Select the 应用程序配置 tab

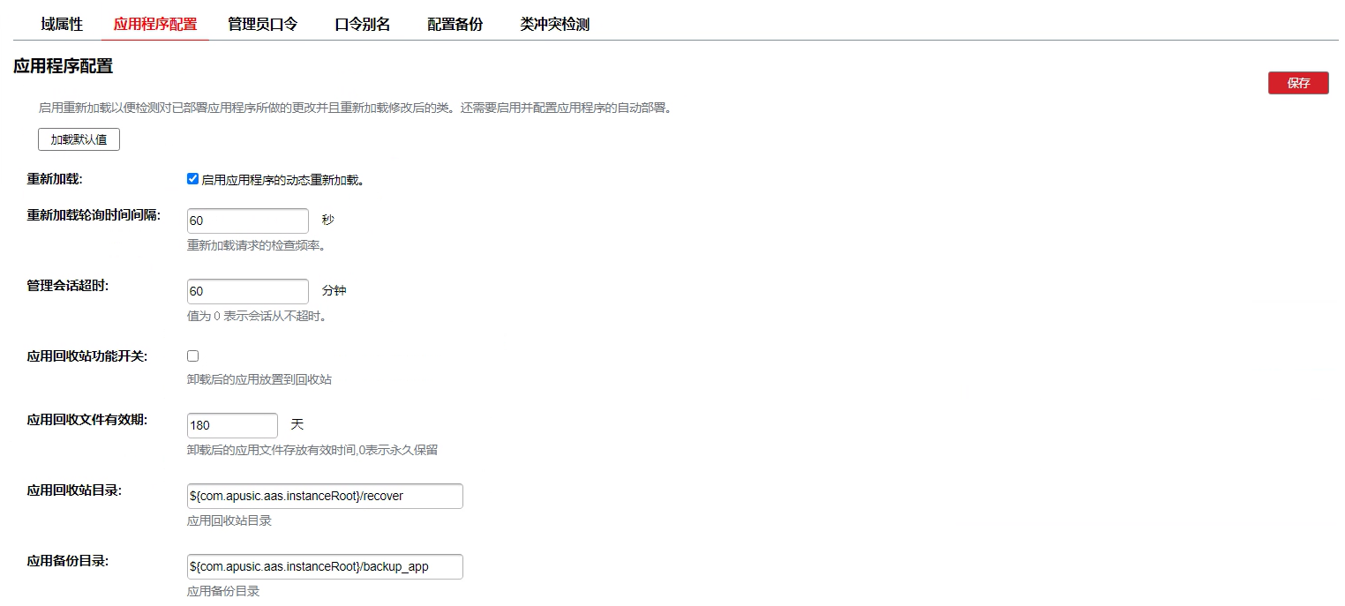(x=155, y=25)
